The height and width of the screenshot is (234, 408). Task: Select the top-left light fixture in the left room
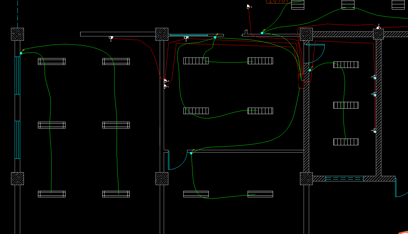pos(52,61)
